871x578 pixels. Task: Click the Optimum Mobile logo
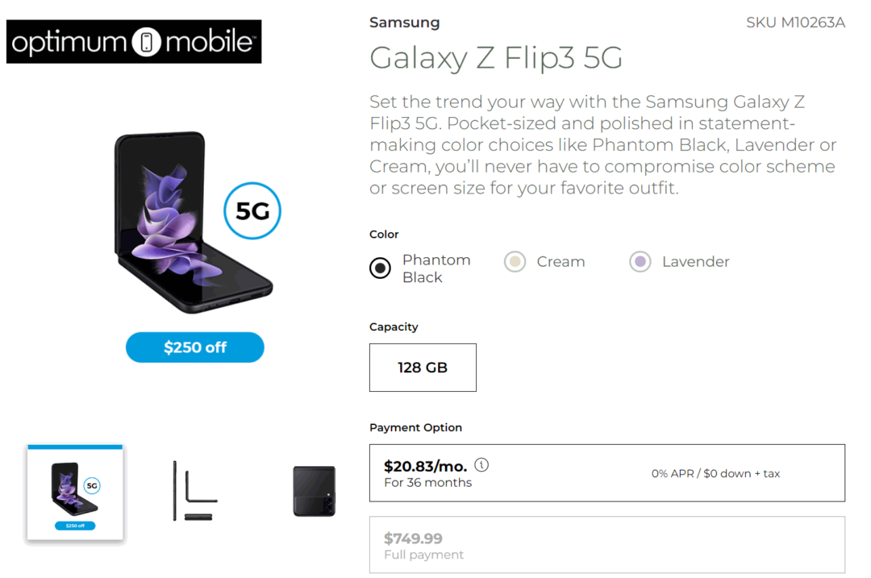(x=134, y=41)
